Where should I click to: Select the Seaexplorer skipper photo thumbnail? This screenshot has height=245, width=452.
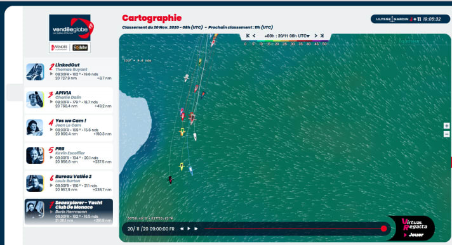35,210
